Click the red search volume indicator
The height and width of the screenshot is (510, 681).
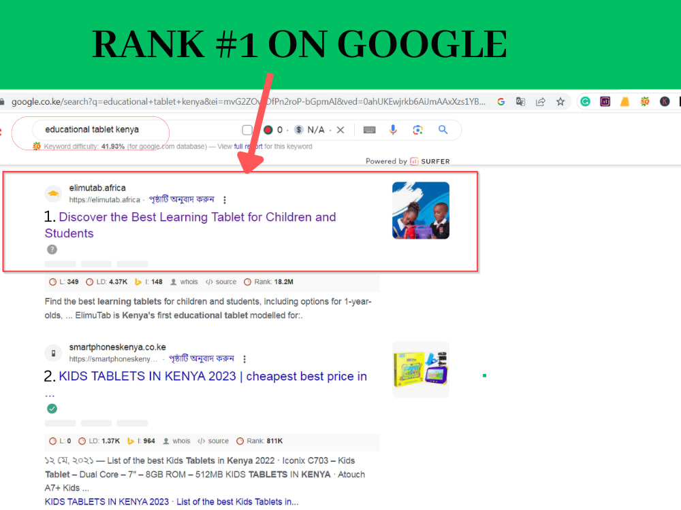pyautogui.click(x=268, y=130)
